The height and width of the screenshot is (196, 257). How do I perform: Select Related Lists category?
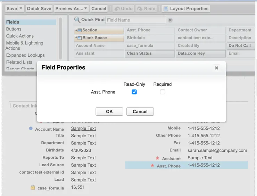coord(19,62)
